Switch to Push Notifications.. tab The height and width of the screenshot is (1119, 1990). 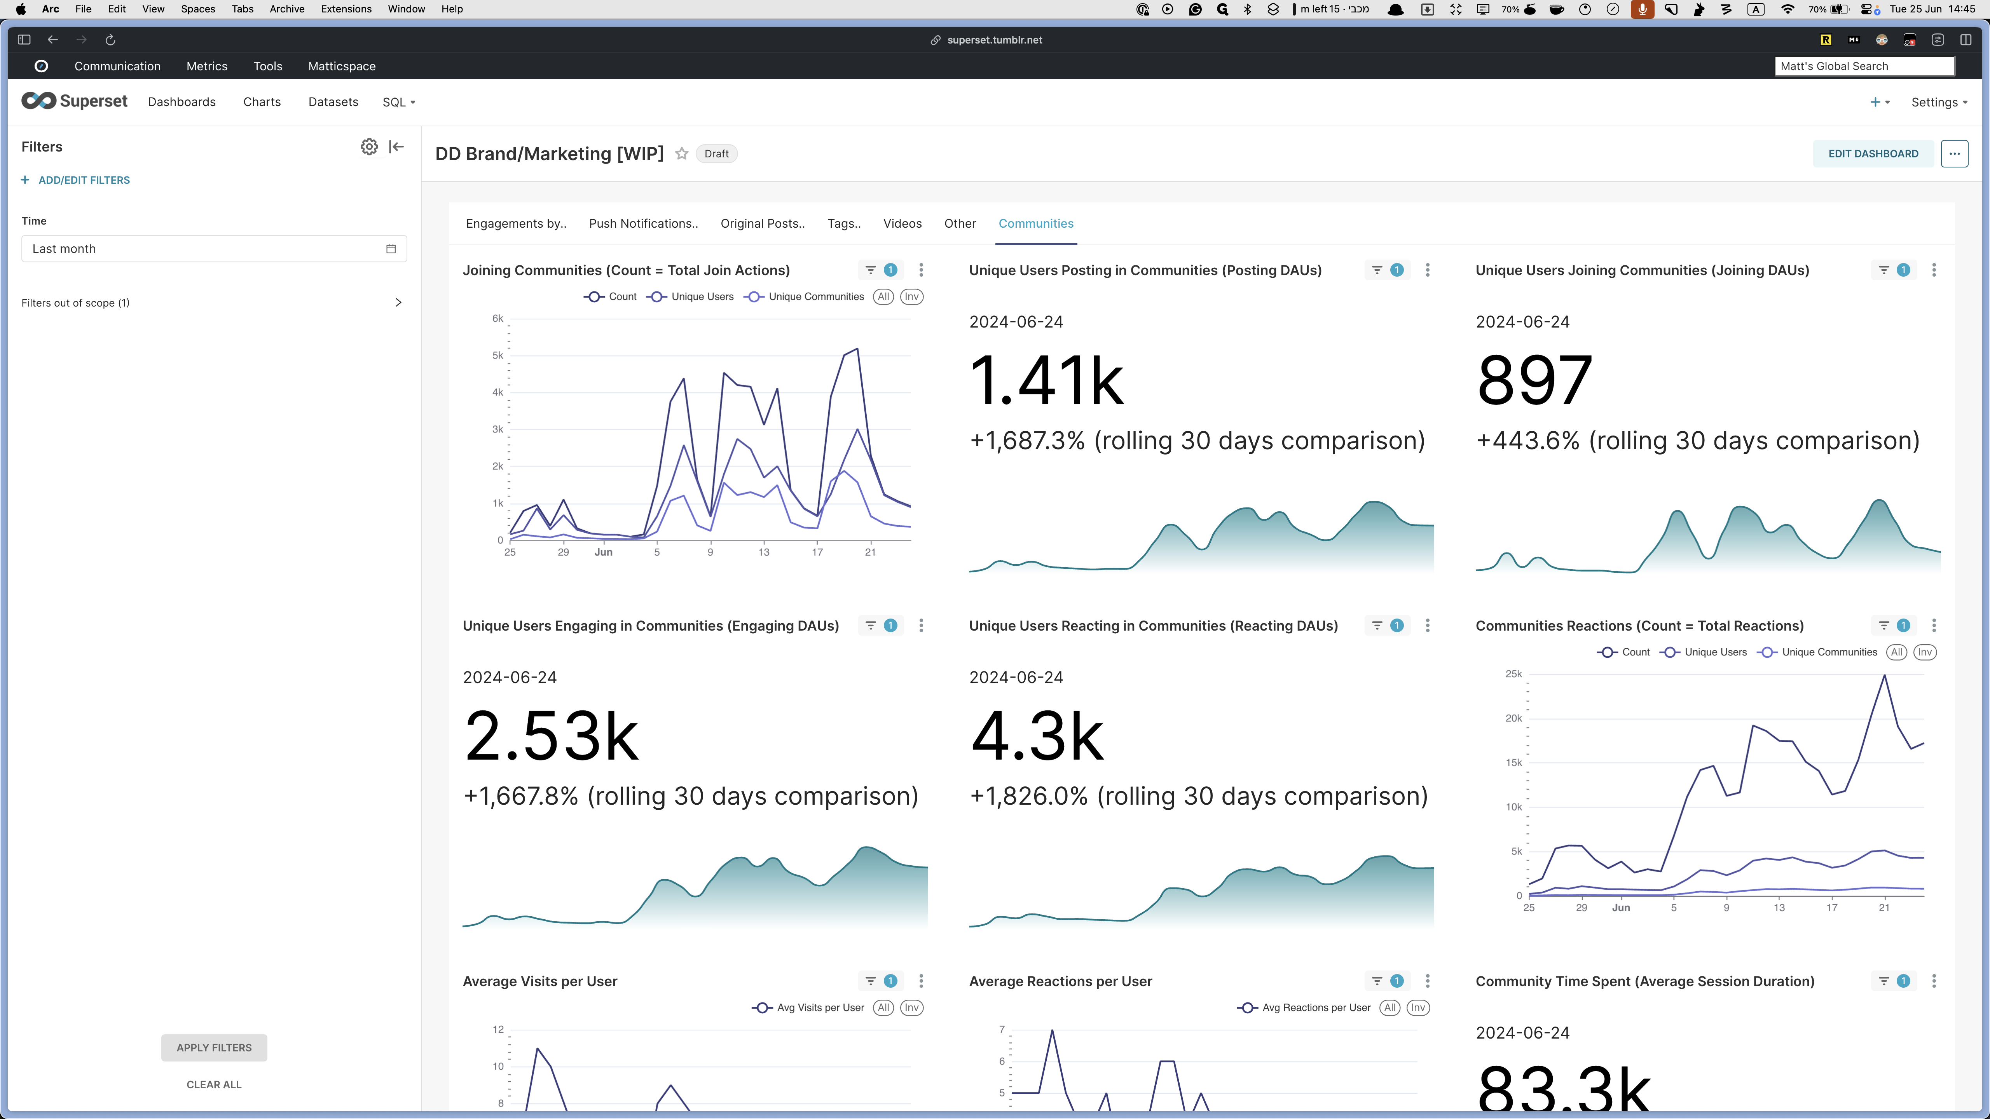pyautogui.click(x=644, y=223)
